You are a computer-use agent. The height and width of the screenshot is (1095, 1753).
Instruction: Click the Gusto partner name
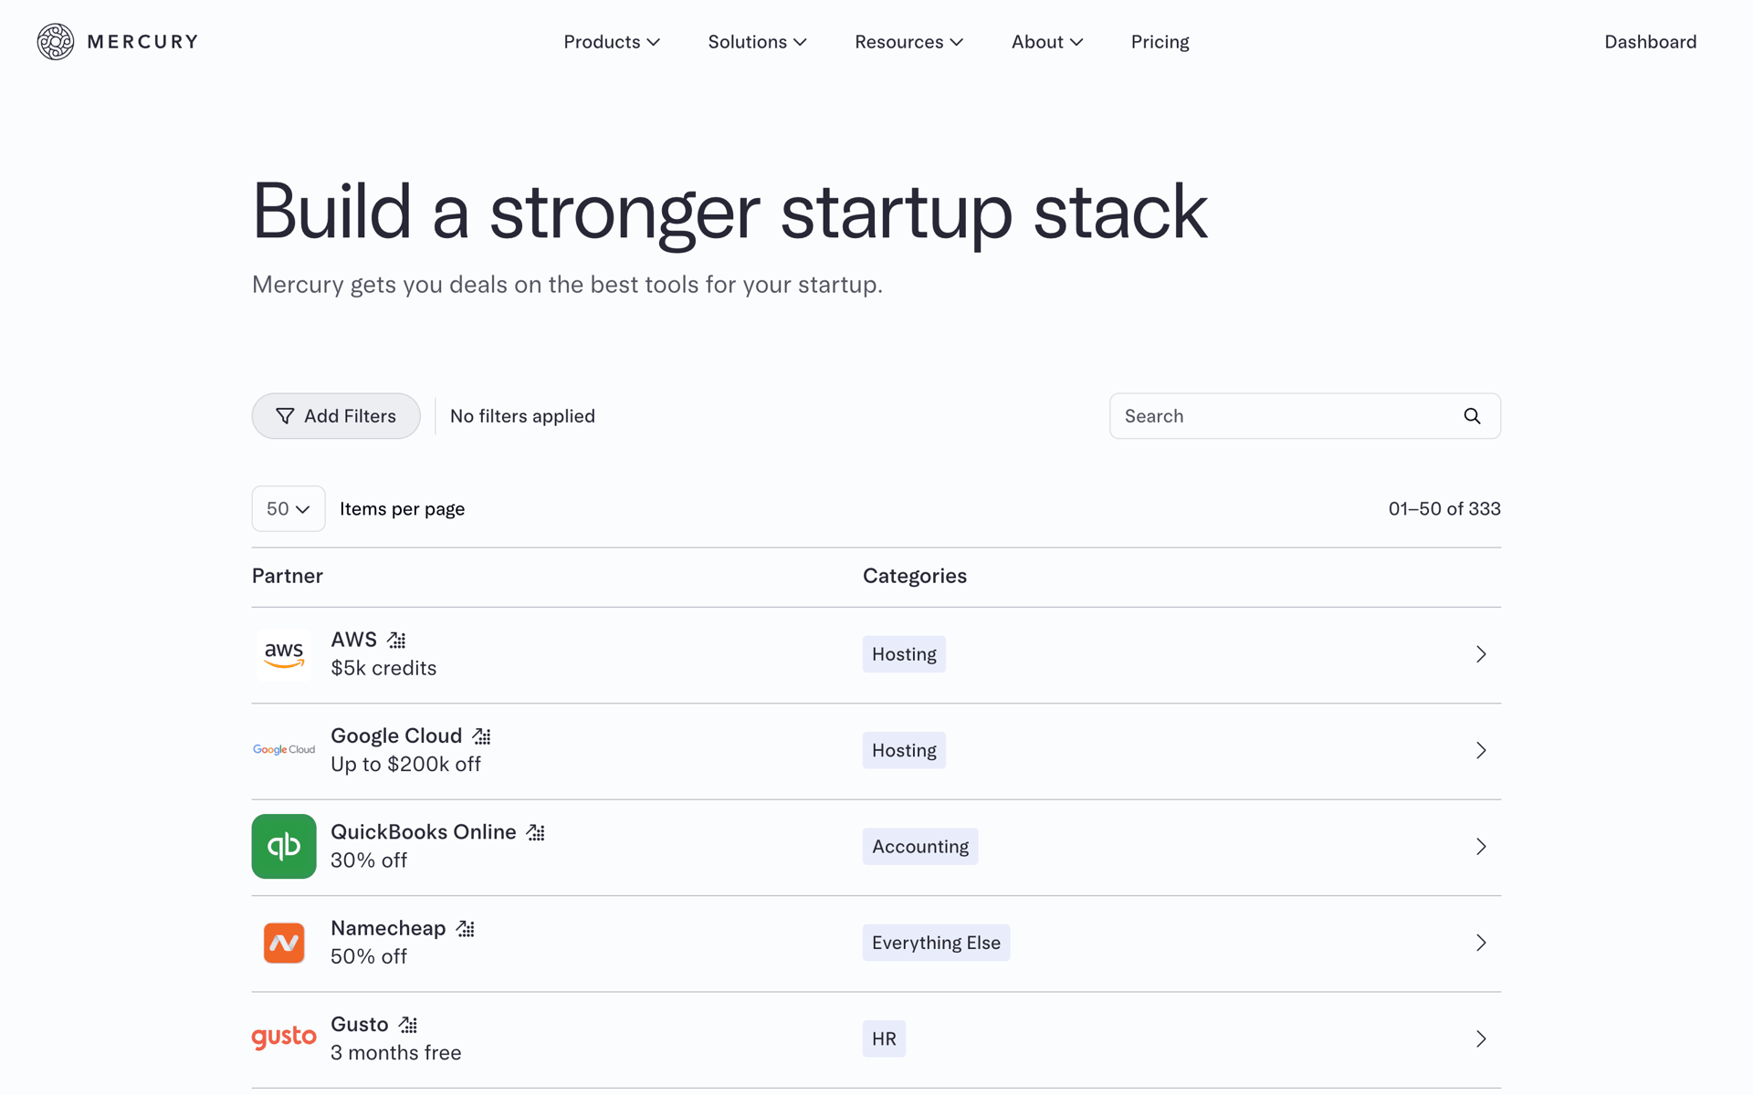pyautogui.click(x=360, y=1025)
